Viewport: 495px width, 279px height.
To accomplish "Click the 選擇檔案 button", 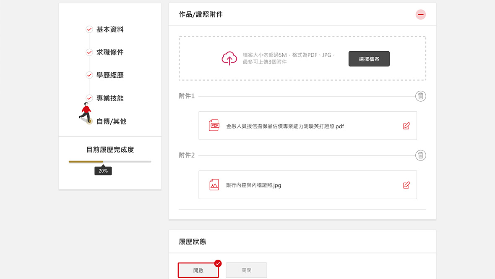I will pyautogui.click(x=369, y=59).
